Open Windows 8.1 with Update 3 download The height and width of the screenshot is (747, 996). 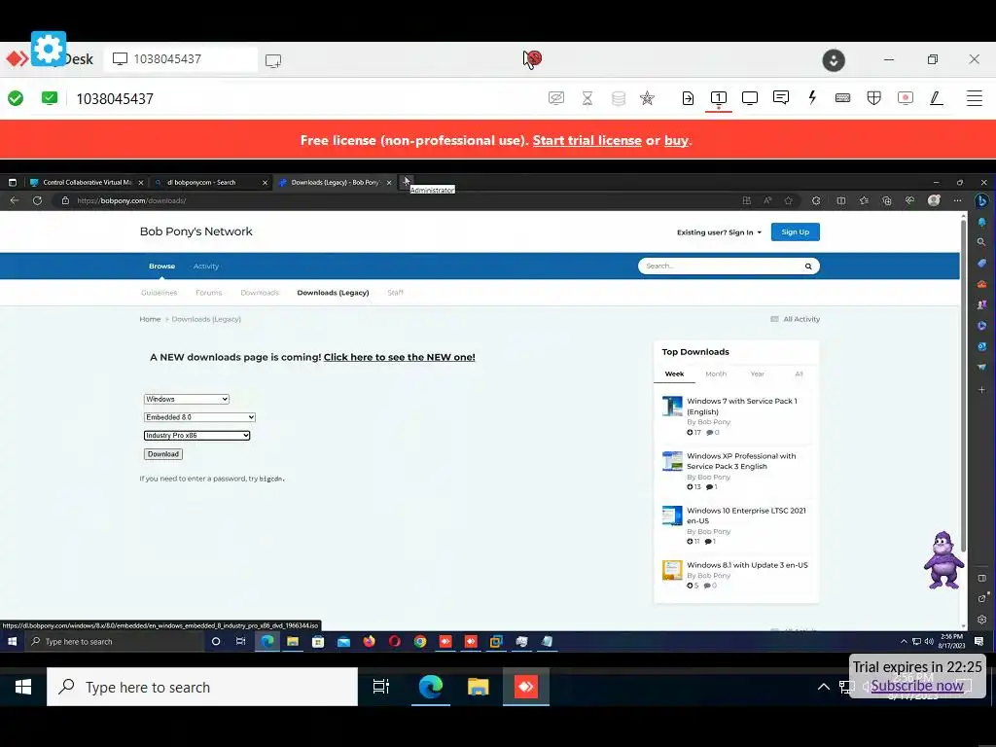point(747,565)
